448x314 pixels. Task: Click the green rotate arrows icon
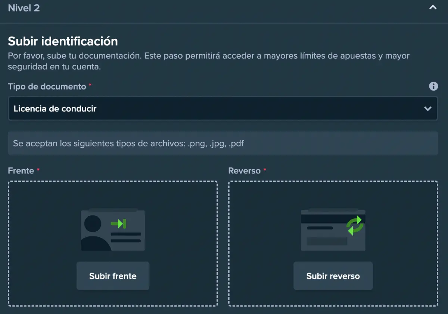click(x=354, y=225)
